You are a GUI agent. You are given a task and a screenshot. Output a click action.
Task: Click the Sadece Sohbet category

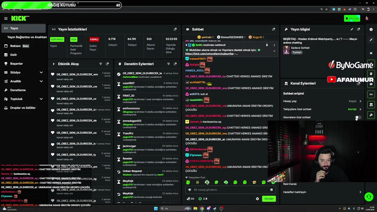(300, 48)
